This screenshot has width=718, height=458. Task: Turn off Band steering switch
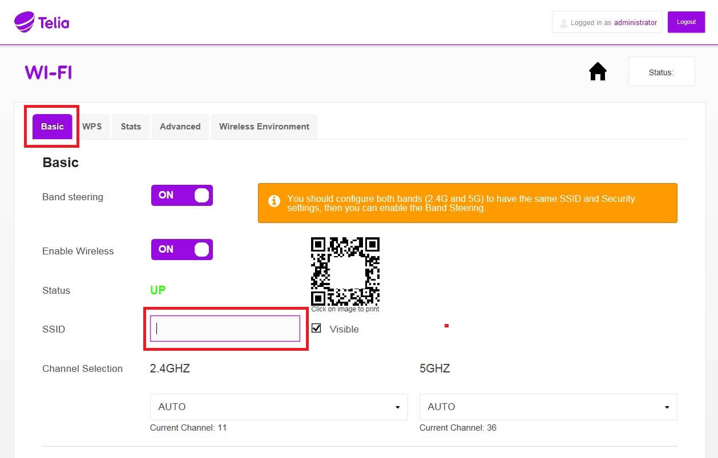pyautogui.click(x=181, y=195)
